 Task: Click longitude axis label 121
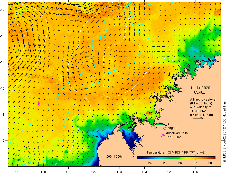point(69,172)
